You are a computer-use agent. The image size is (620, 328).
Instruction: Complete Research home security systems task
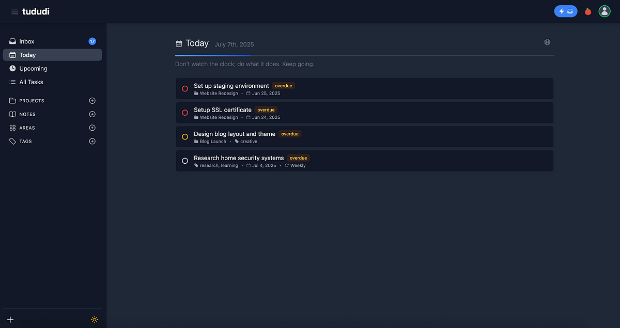point(185,161)
